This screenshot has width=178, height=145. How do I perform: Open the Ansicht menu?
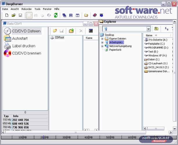[15, 9]
